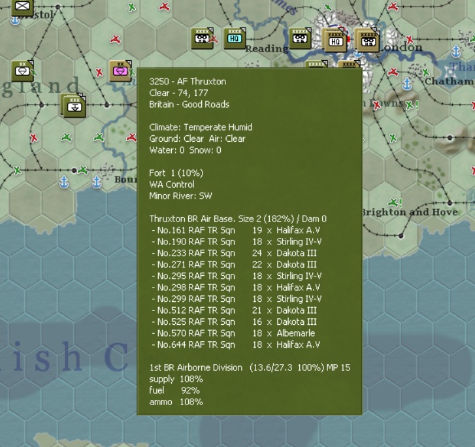Click the No.525 RAF TR Sqn row
The width and height of the screenshot is (475, 447).
234,322
